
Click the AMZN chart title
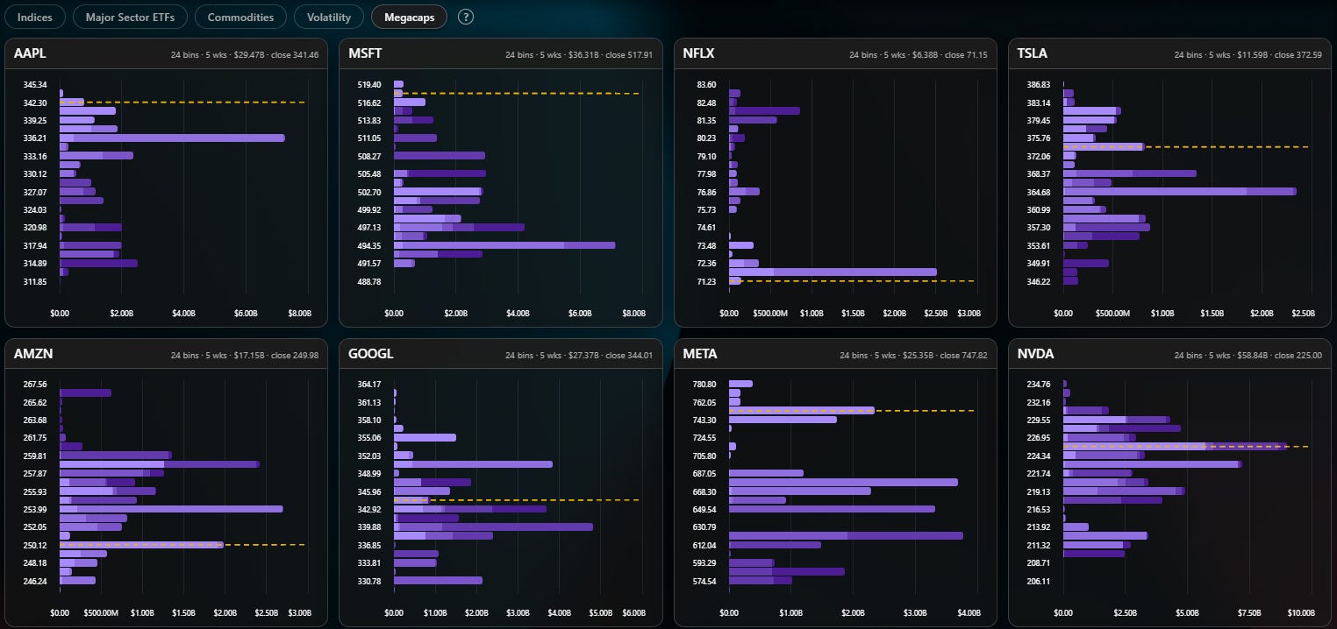click(32, 354)
